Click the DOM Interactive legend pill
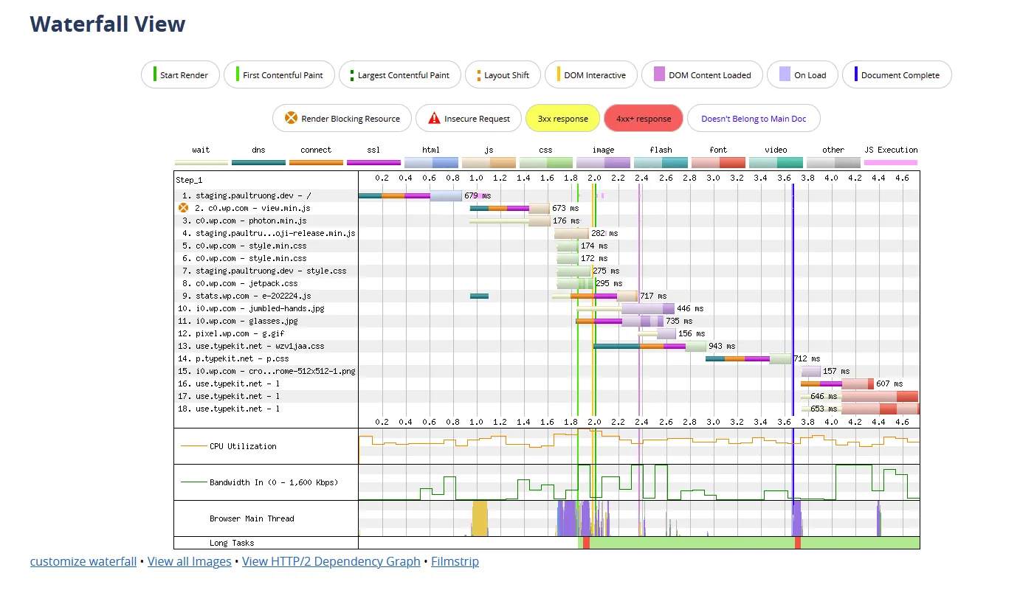Image resolution: width=1020 pixels, height=590 pixels. (x=591, y=74)
